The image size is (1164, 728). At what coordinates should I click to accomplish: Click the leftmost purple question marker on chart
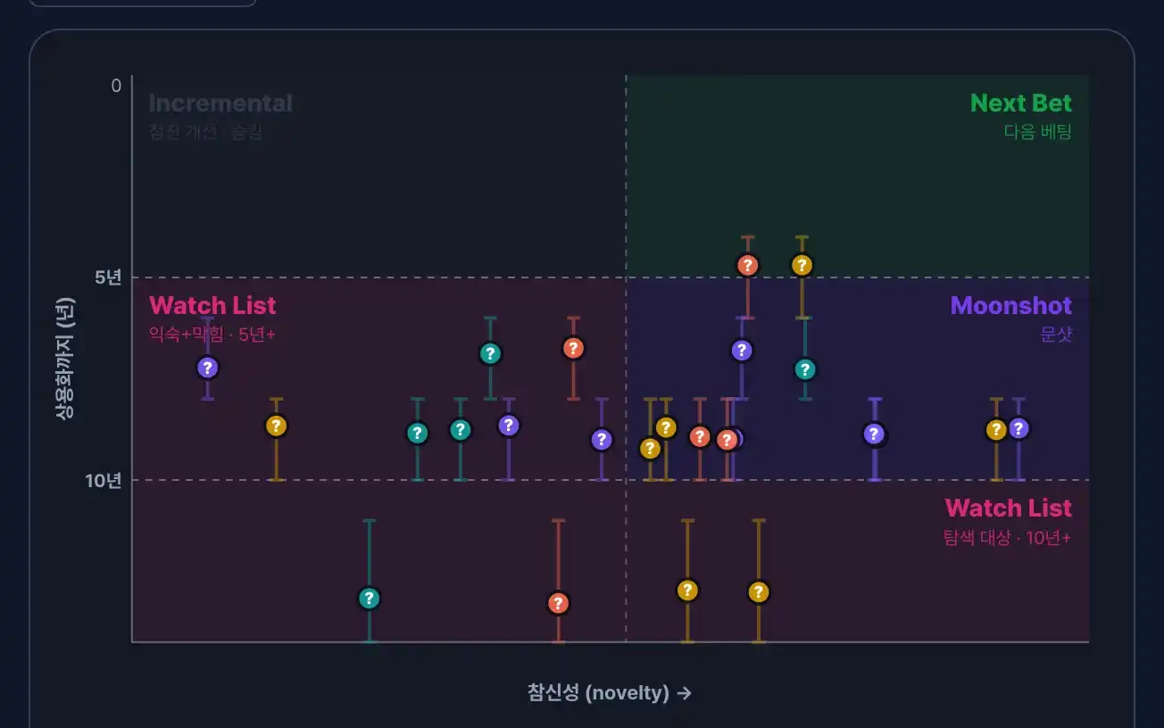(207, 368)
